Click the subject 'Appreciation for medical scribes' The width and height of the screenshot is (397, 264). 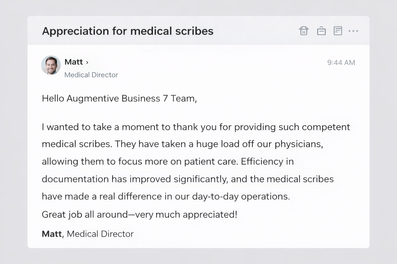[128, 31]
